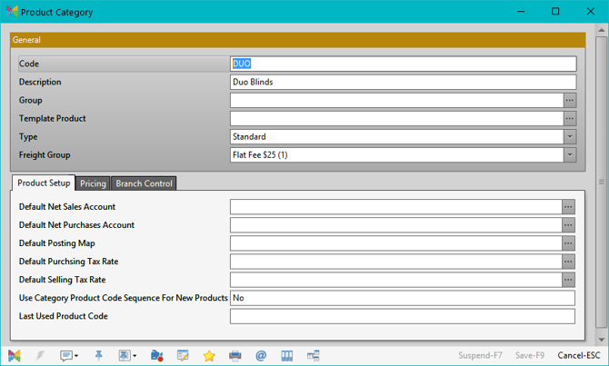
Task: Click the Group input field
Action: coord(396,100)
